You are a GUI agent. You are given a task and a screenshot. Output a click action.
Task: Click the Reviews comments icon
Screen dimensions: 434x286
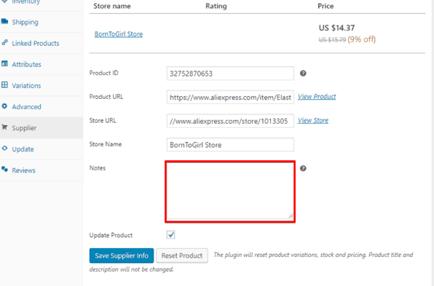click(x=4, y=170)
